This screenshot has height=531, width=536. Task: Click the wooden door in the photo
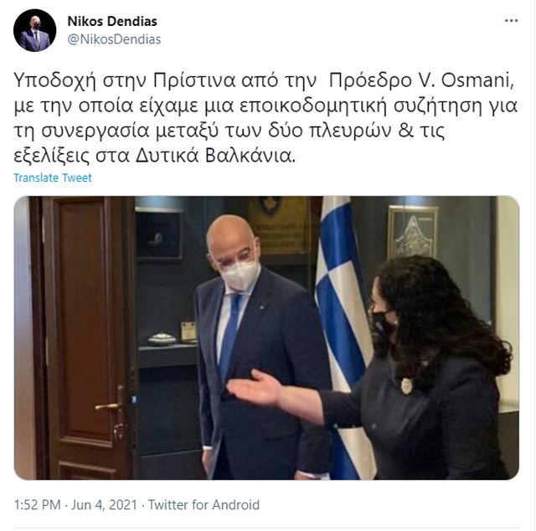tap(84, 337)
